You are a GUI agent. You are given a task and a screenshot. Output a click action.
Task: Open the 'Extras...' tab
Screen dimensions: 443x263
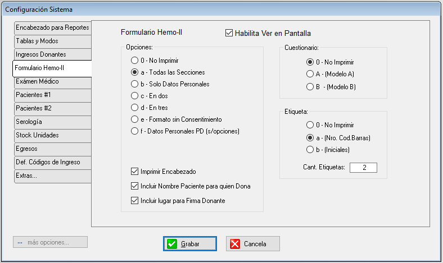(x=52, y=176)
